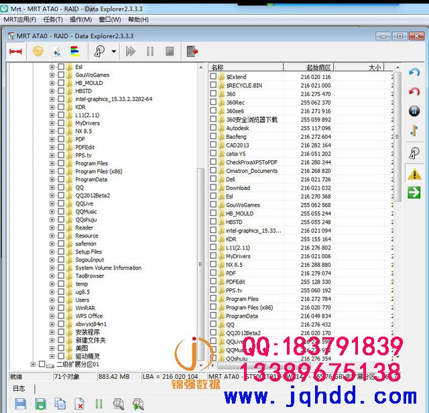Screen dimensions: 429x413
Task: Check the CAD2013 folder checkbox
Action: [213, 145]
